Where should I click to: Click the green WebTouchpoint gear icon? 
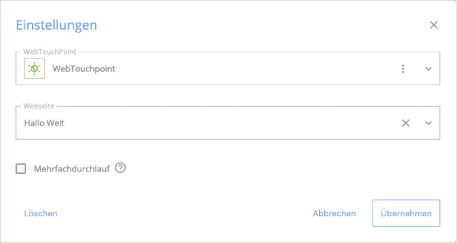click(x=34, y=69)
